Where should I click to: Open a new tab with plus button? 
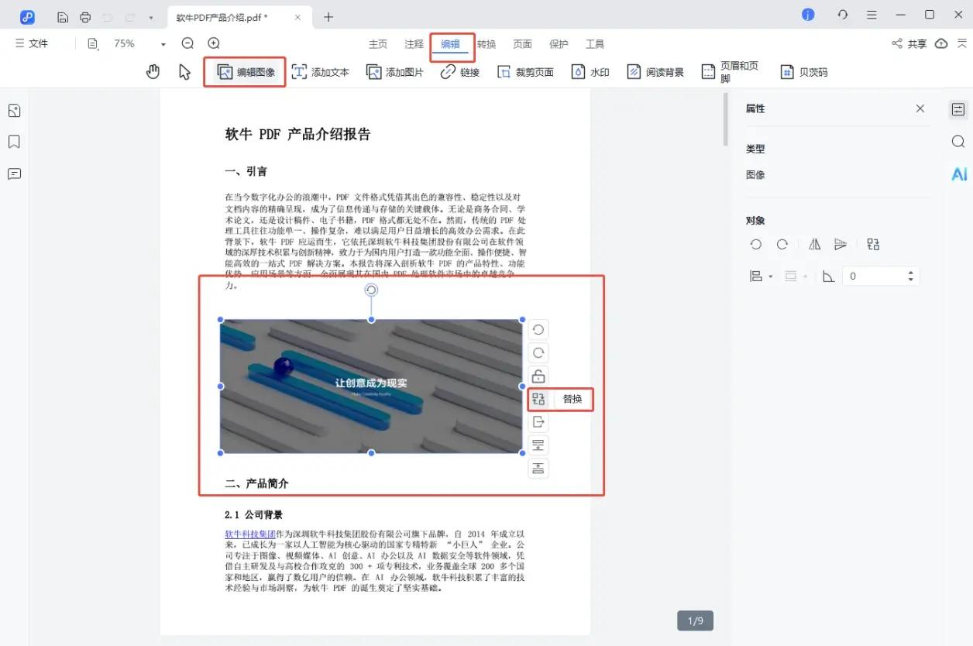328,17
